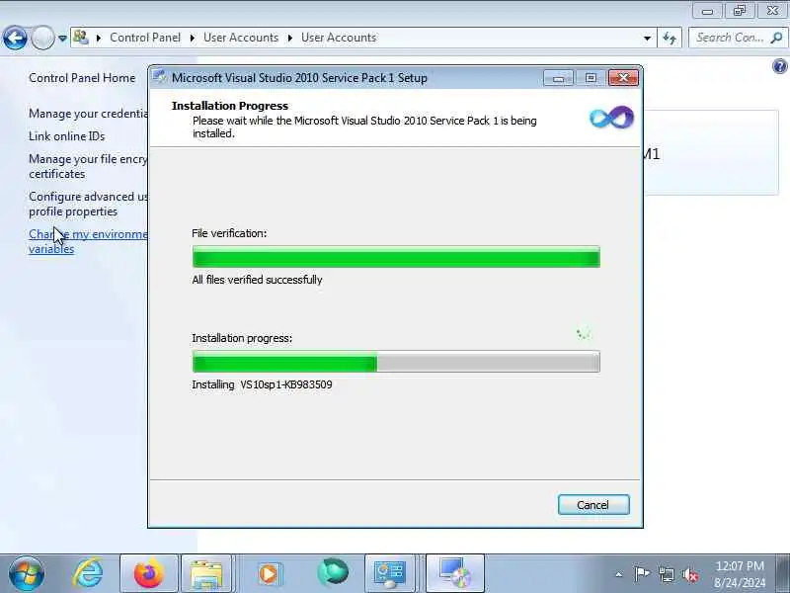Click the 'Installation Progress' heading
Image resolution: width=790 pixels, height=593 pixels.
coord(230,106)
